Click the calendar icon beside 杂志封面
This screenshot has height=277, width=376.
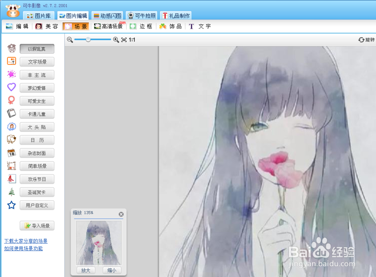click(x=12, y=153)
